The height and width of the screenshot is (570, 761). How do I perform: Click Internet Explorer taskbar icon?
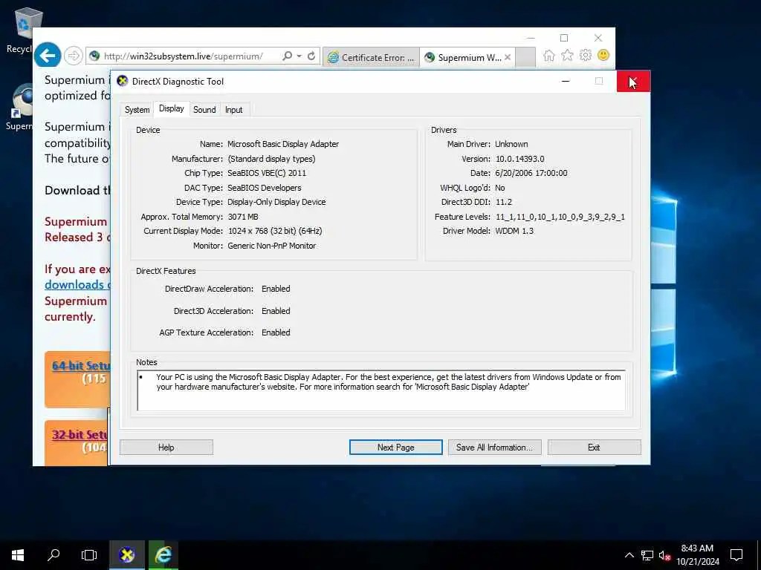[163, 555]
